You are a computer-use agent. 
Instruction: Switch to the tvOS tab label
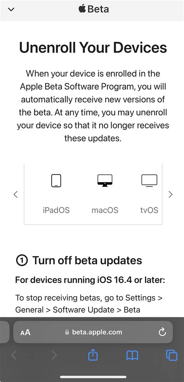pos(149,210)
